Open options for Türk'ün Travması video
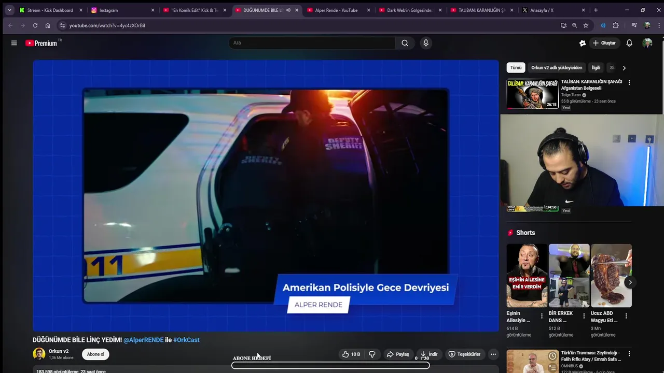Image resolution: width=664 pixels, height=373 pixels. 629,354
